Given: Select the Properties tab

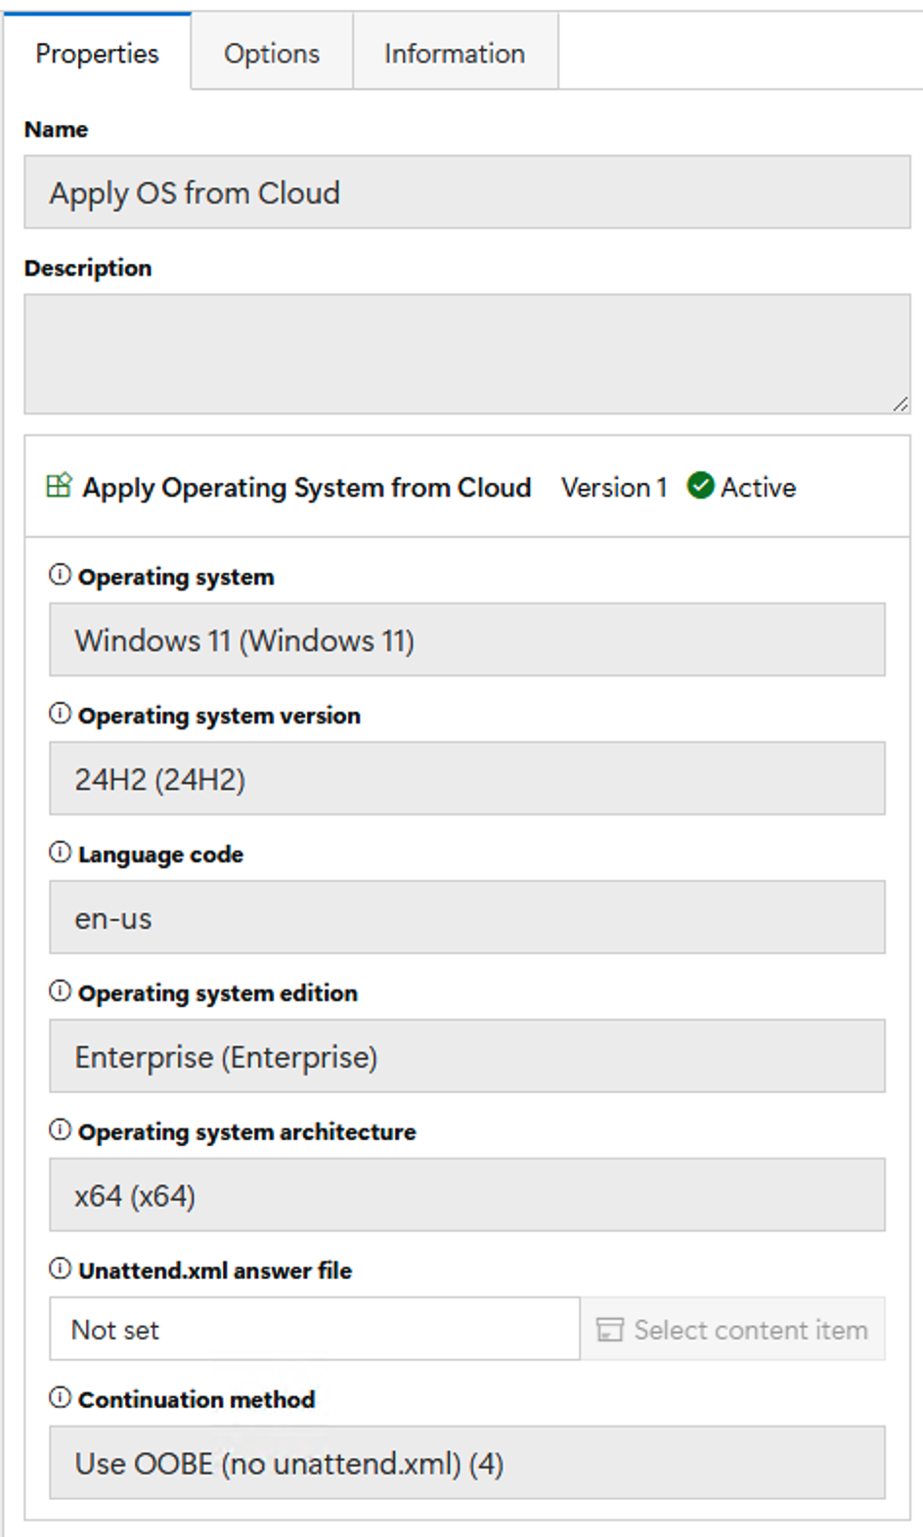Looking at the screenshot, I should 97,53.
